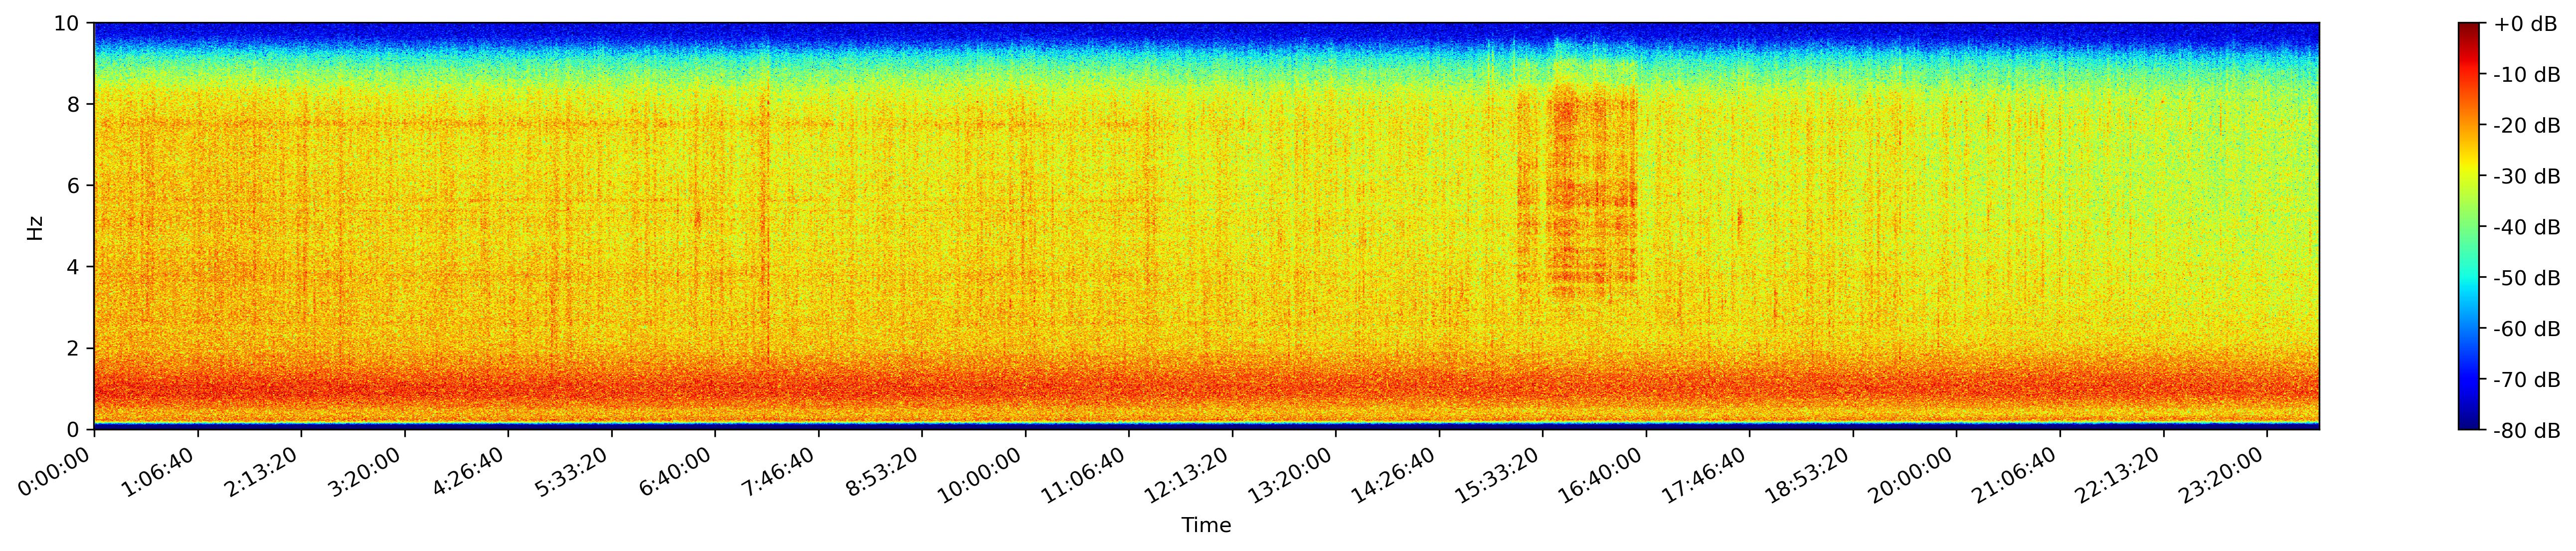Click the "Hz" y-axis title
The height and width of the screenshot is (551, 2576).
tap(35, 227)
